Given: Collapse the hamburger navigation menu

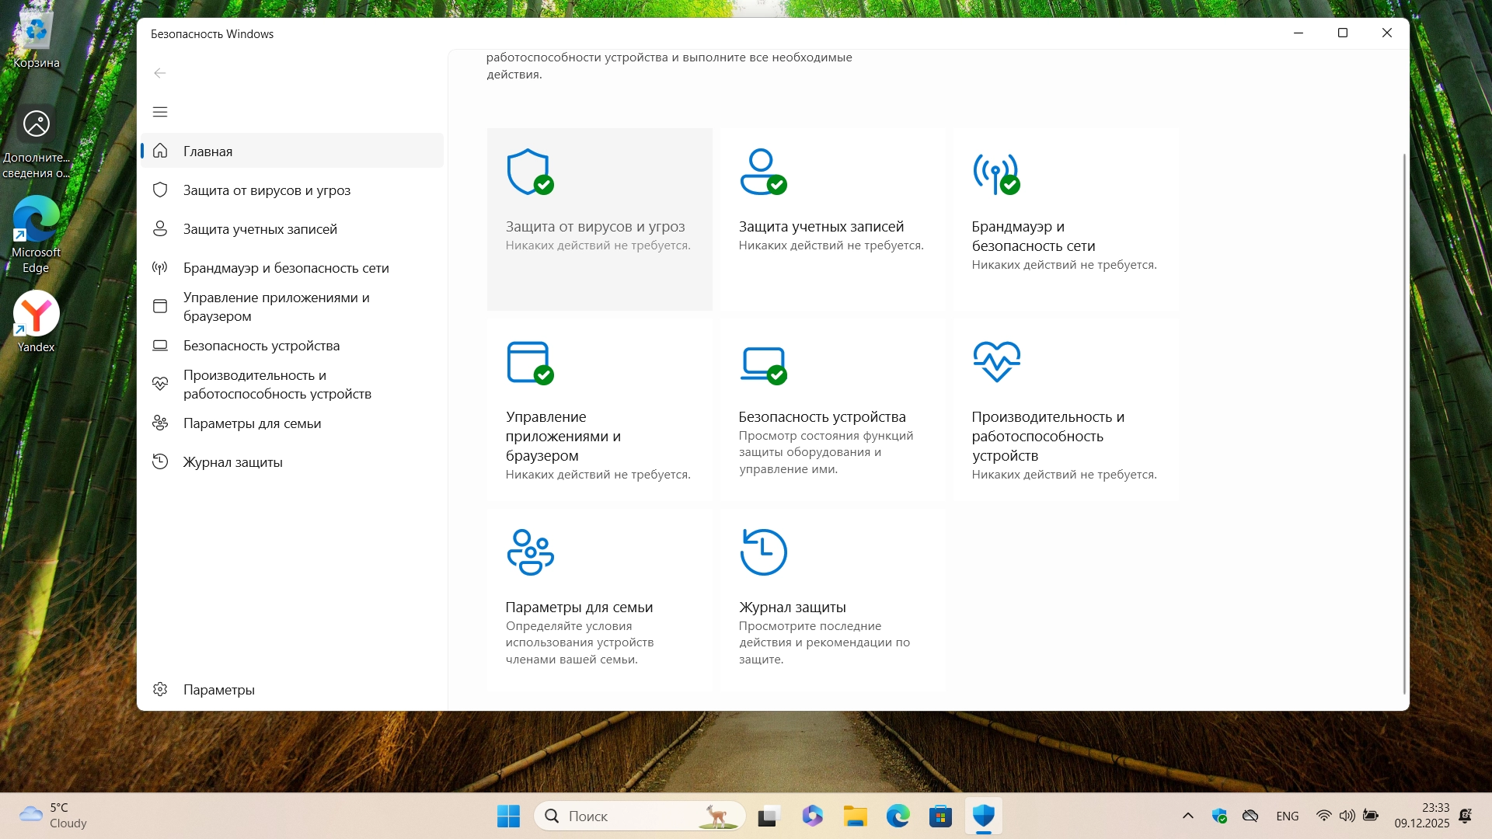Looking at the screenshot, I should tap(160, 112).
